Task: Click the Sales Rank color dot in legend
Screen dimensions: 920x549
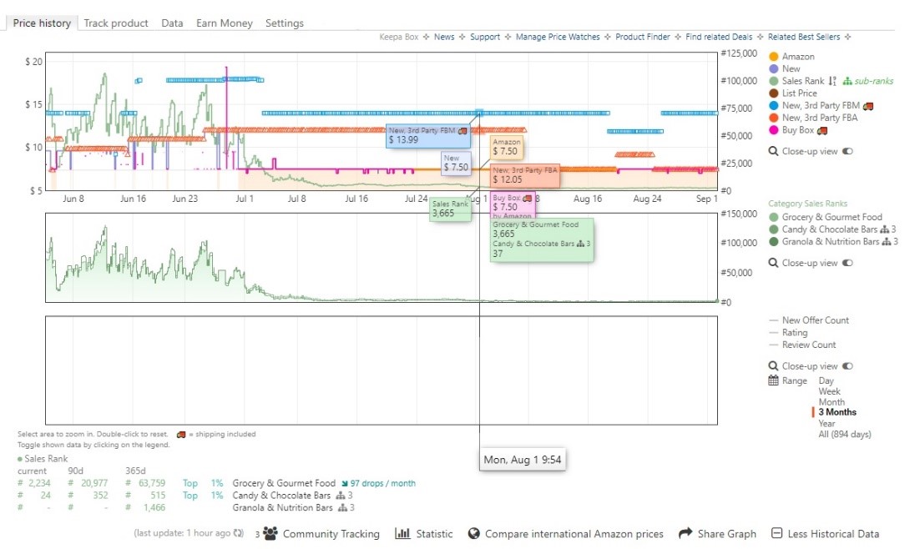Action: point(774,81)
